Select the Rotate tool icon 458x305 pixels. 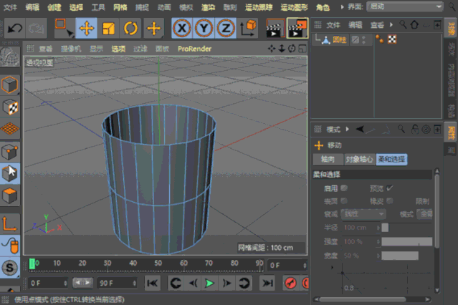(131, 29)
